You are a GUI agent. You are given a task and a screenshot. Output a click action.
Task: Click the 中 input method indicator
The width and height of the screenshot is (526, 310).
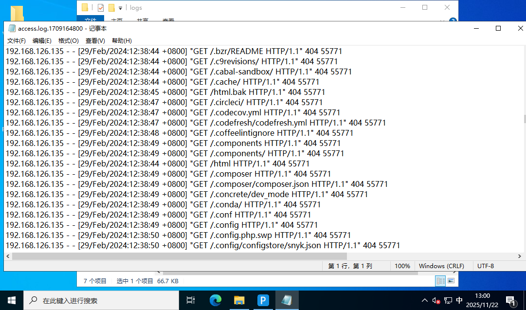click(459, 300)
